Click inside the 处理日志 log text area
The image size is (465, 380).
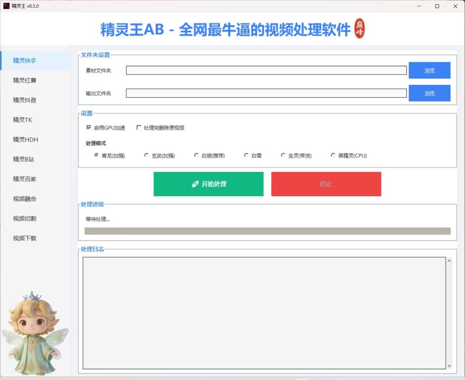[264, 313]
